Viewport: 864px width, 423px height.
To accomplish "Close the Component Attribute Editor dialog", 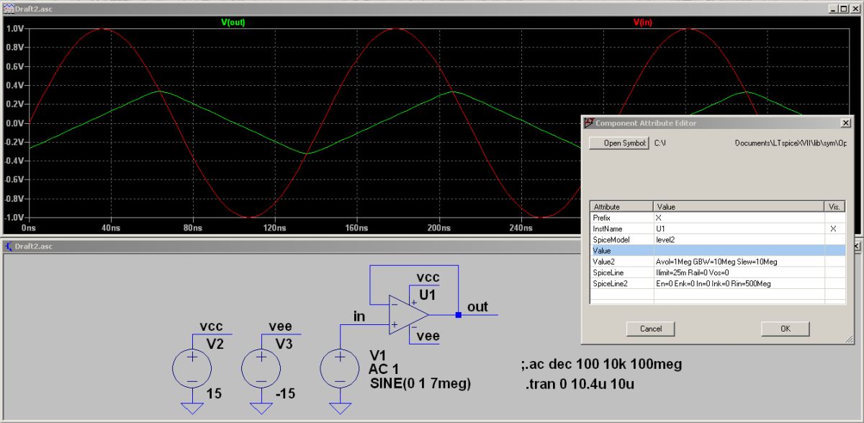I will click(x=845, y=123).
